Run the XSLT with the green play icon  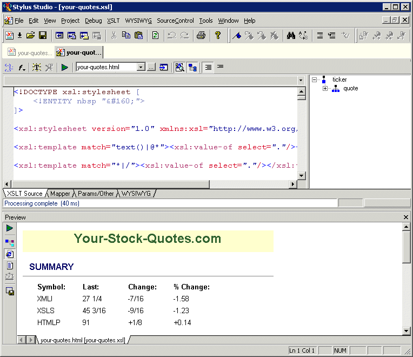[65, 68]
